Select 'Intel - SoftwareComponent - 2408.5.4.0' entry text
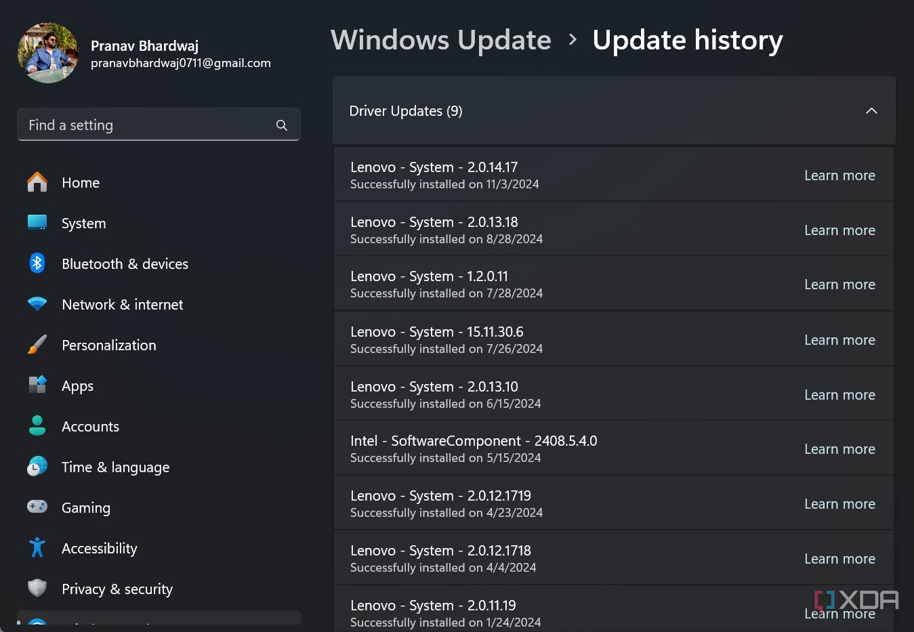The image size is (914, 632). [x=474, y=441]
